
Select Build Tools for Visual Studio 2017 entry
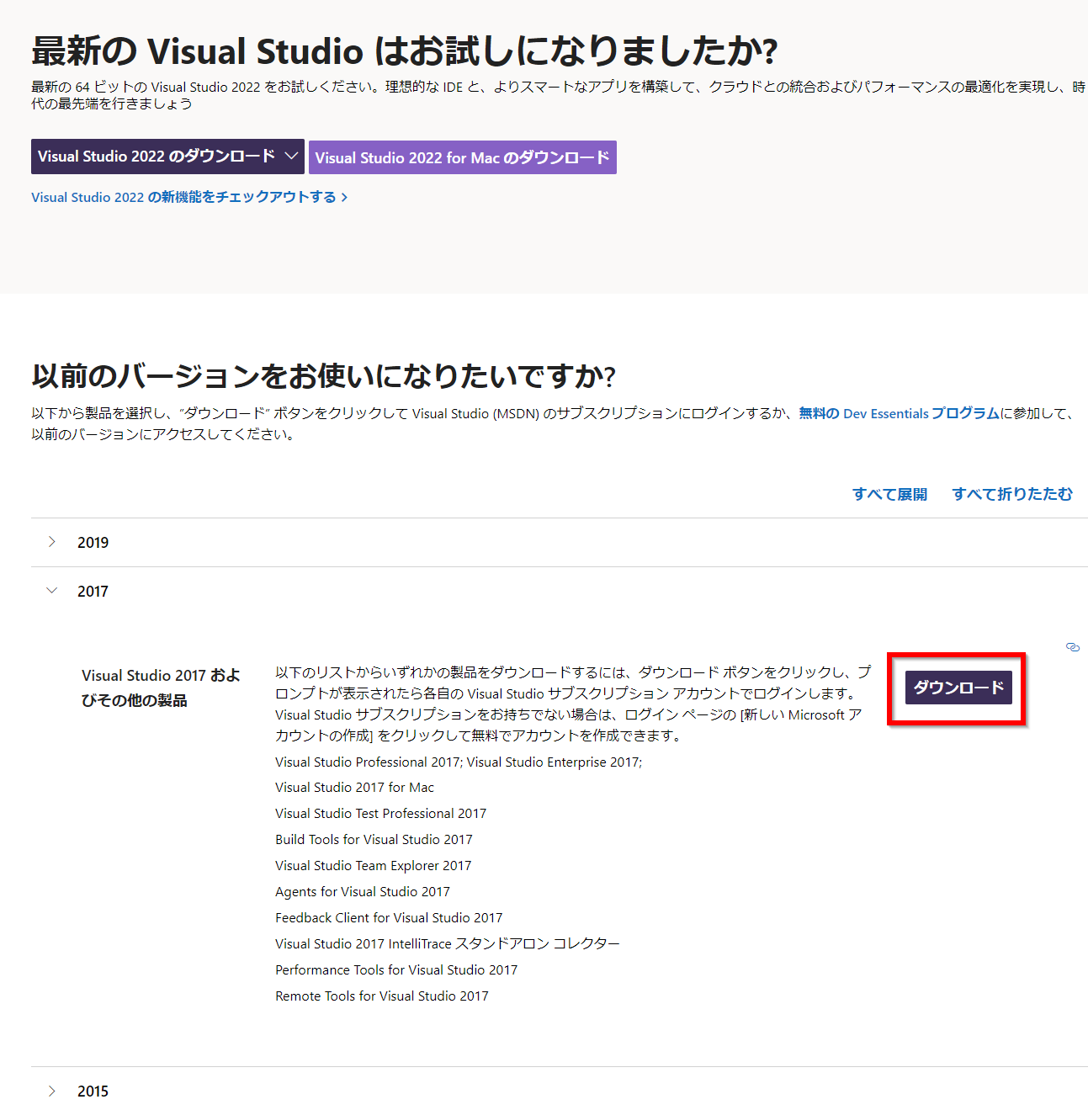pyautogui.click(x=374, y=840)
